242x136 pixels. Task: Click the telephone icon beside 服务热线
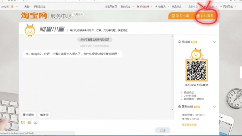pos(179,107)
